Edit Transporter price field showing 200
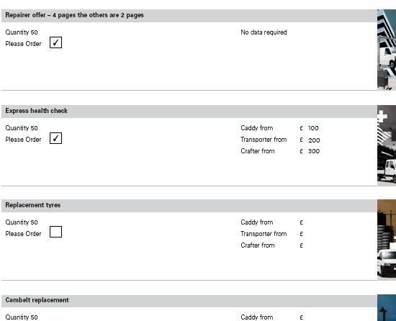Viewport: 396px width, 321px height. [314, 140]
